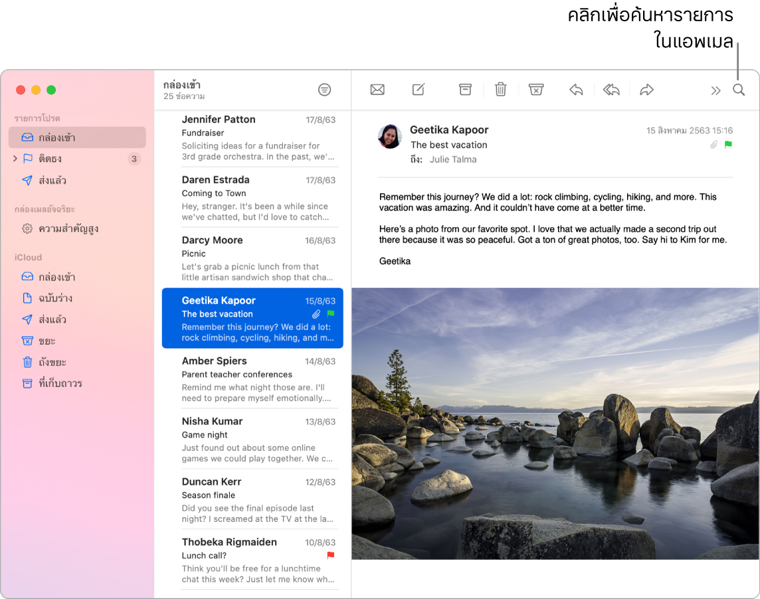Viewport: 760px width, 599px height.
Task: Reply to the message
Action: point(576,90)
